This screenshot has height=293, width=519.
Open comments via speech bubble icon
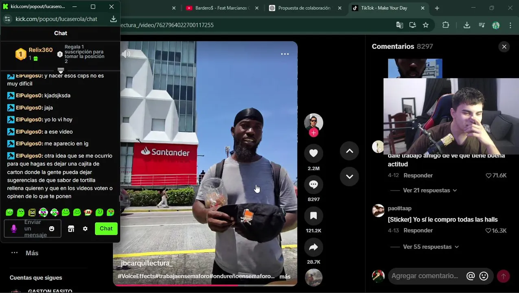point(313,184)
